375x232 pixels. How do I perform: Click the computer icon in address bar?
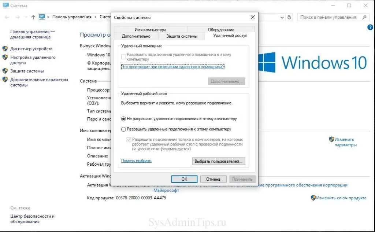42,17
